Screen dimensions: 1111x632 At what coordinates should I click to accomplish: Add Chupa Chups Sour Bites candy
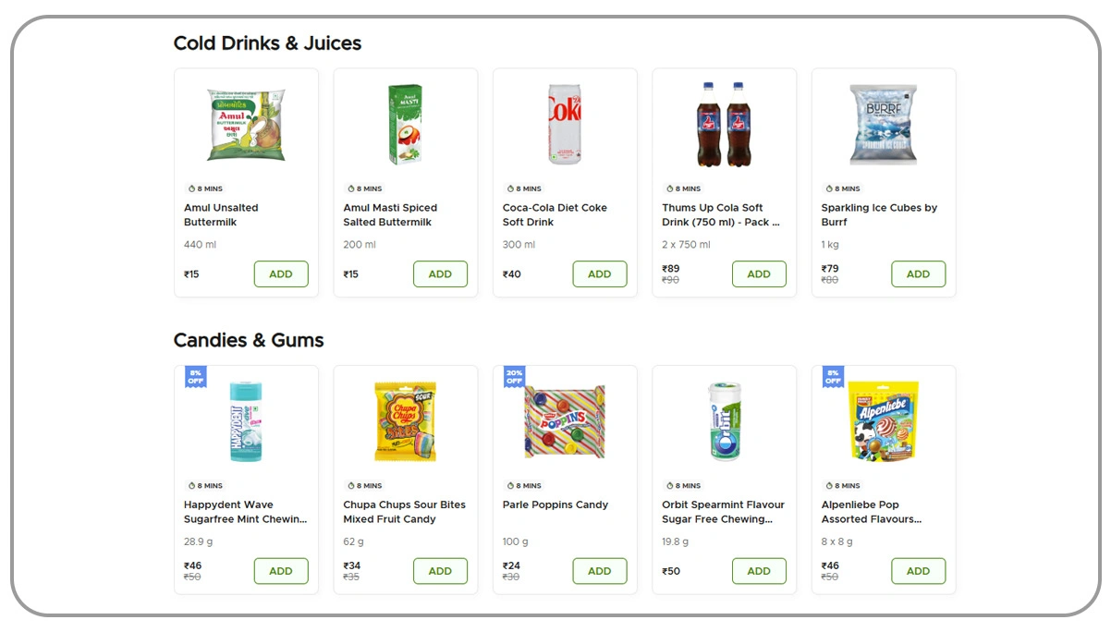coord(440,571)
